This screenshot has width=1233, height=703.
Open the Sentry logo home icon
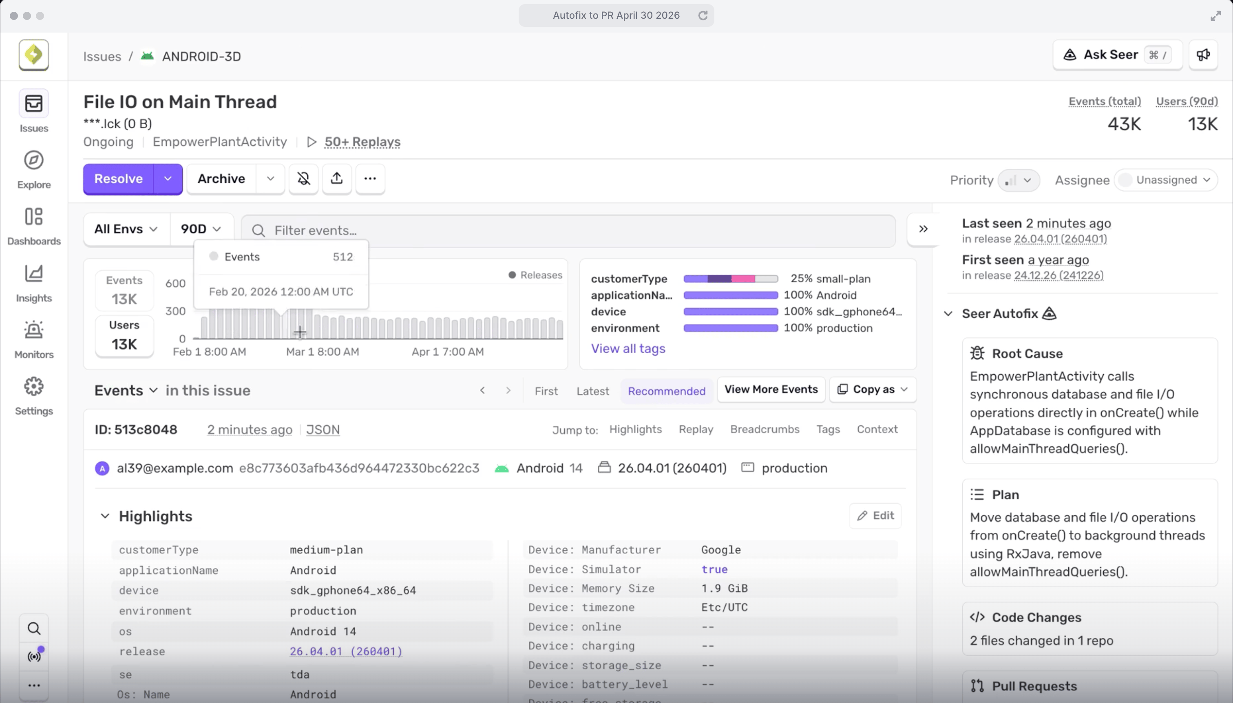[x=34, y=55]
